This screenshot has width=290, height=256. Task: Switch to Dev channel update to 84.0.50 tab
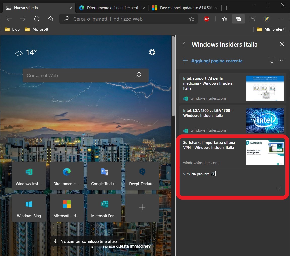(185, 8)
